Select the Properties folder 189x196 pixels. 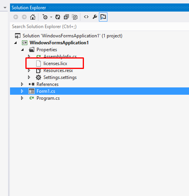(x=47, y=50)
